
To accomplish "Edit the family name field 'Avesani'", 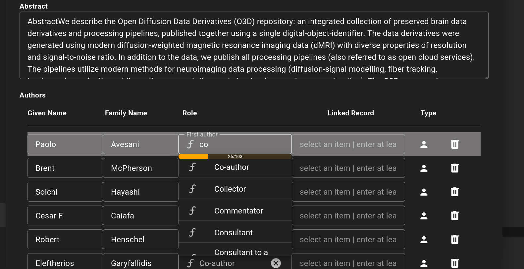I will (141, 144).
